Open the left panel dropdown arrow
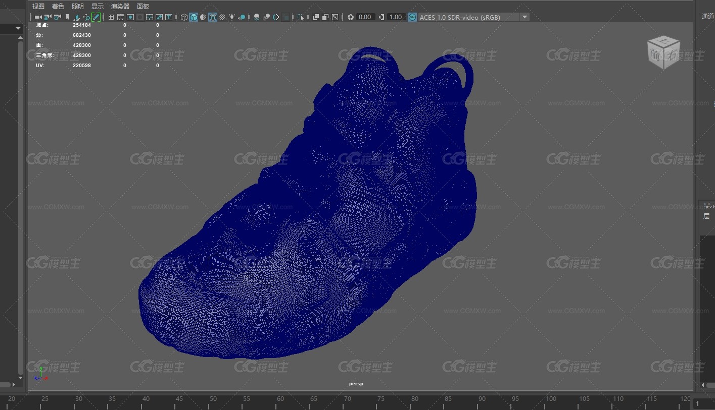The height and width of the screenshot is (410, 715). pos(19,28)
